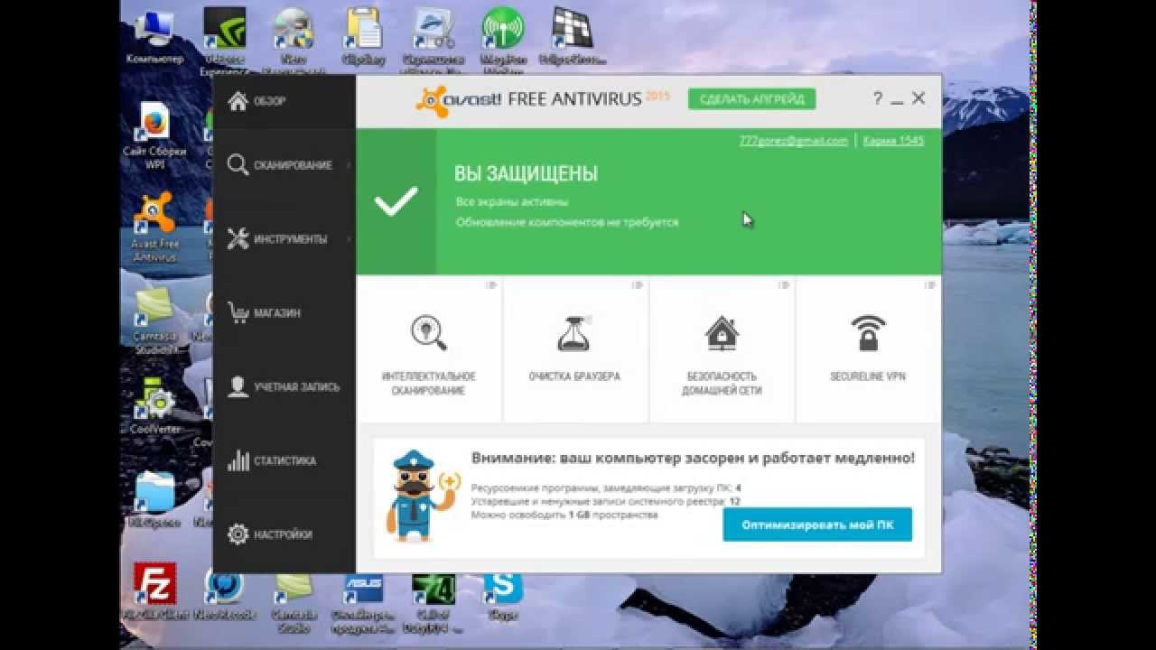Select the crossword grid desktop icon
Image resolution: width=1156 pixels, height=650 pixels.
572,38
